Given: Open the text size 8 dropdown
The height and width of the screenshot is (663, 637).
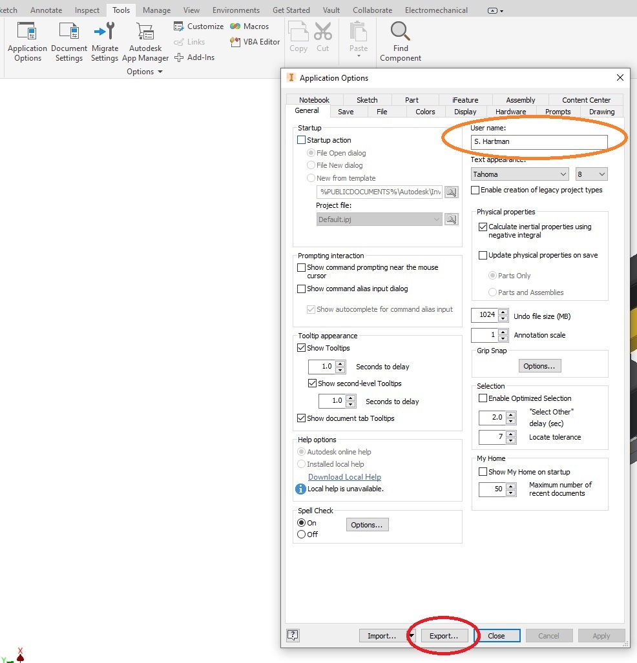Looking at the screenshot, I should coord(591,174).
